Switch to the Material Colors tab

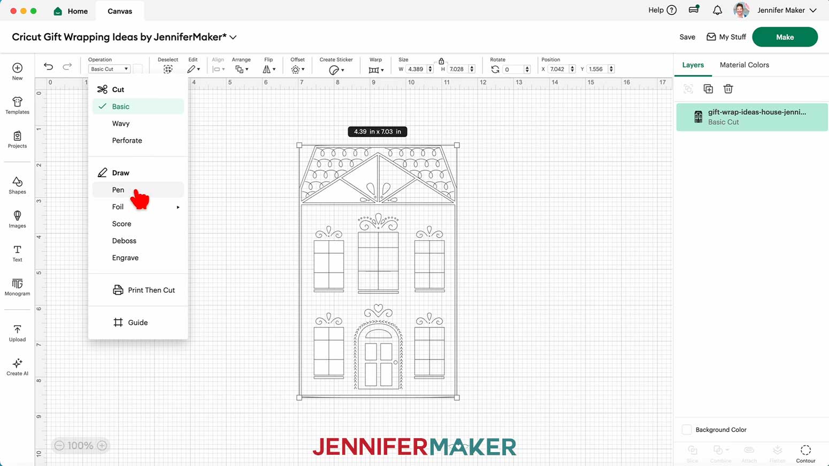pos(744,65)
